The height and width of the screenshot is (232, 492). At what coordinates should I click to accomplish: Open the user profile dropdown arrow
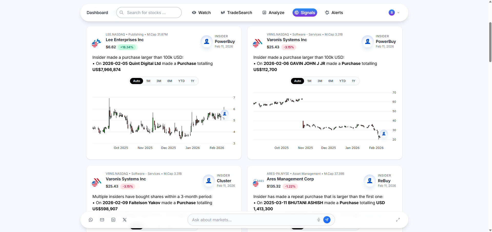point(398,13)
